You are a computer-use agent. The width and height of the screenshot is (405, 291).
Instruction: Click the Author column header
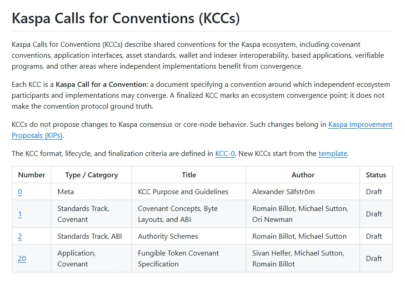click(303, 175)
